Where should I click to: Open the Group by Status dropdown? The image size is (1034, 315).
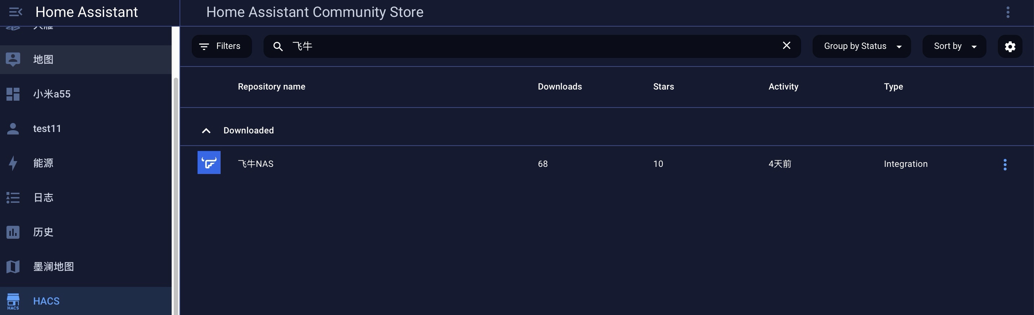[x=861, y=46]
